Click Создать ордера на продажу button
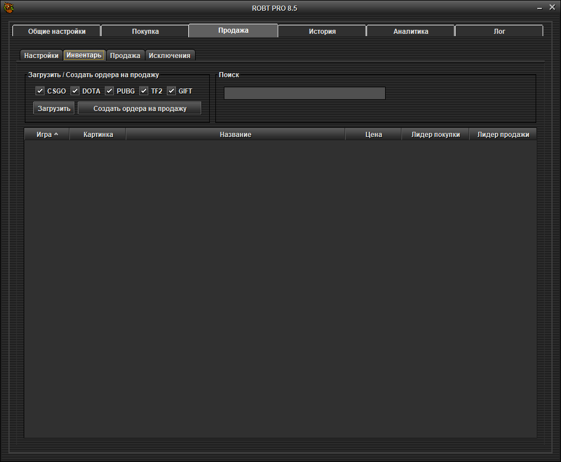Viewport: 561px width, 462px height. point(140,108)
